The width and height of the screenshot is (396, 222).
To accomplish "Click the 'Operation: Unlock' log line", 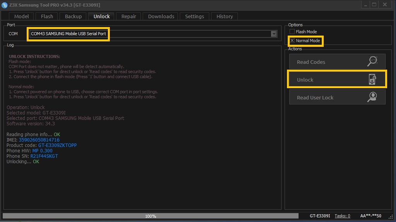I will point(26,108).
